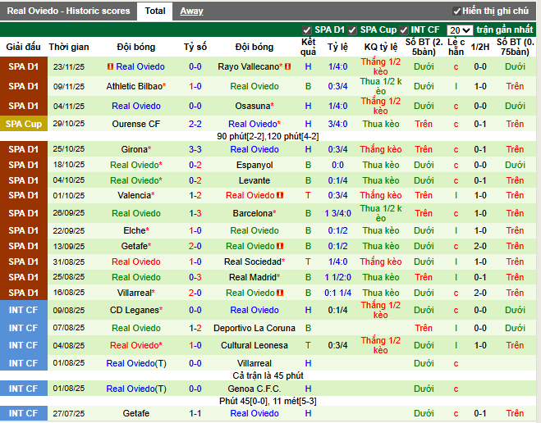This screenshot has width=541, height=423.
Task: Open the Athletic Bilbao team link
Action: (134, 86)
